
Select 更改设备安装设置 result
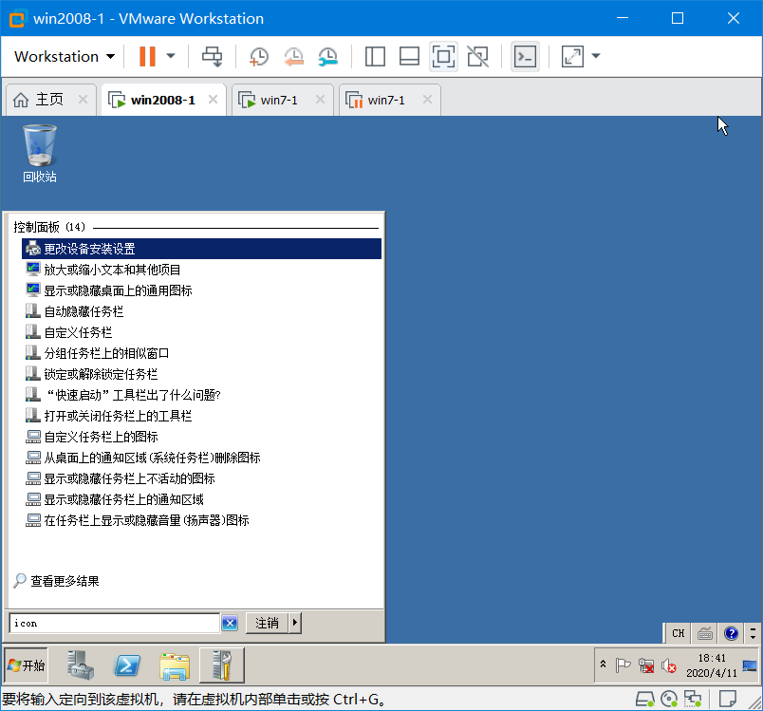point(201,249)
